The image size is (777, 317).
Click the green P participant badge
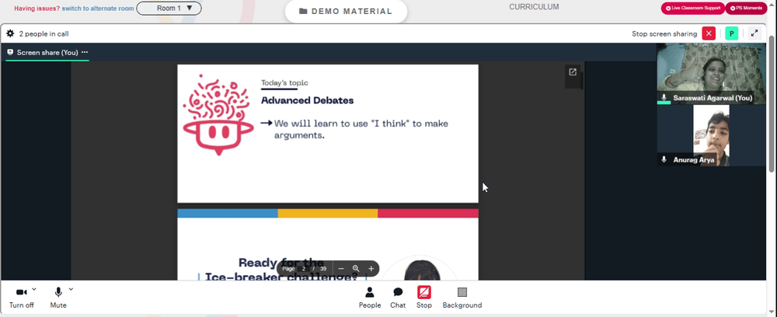click(731, 33)
